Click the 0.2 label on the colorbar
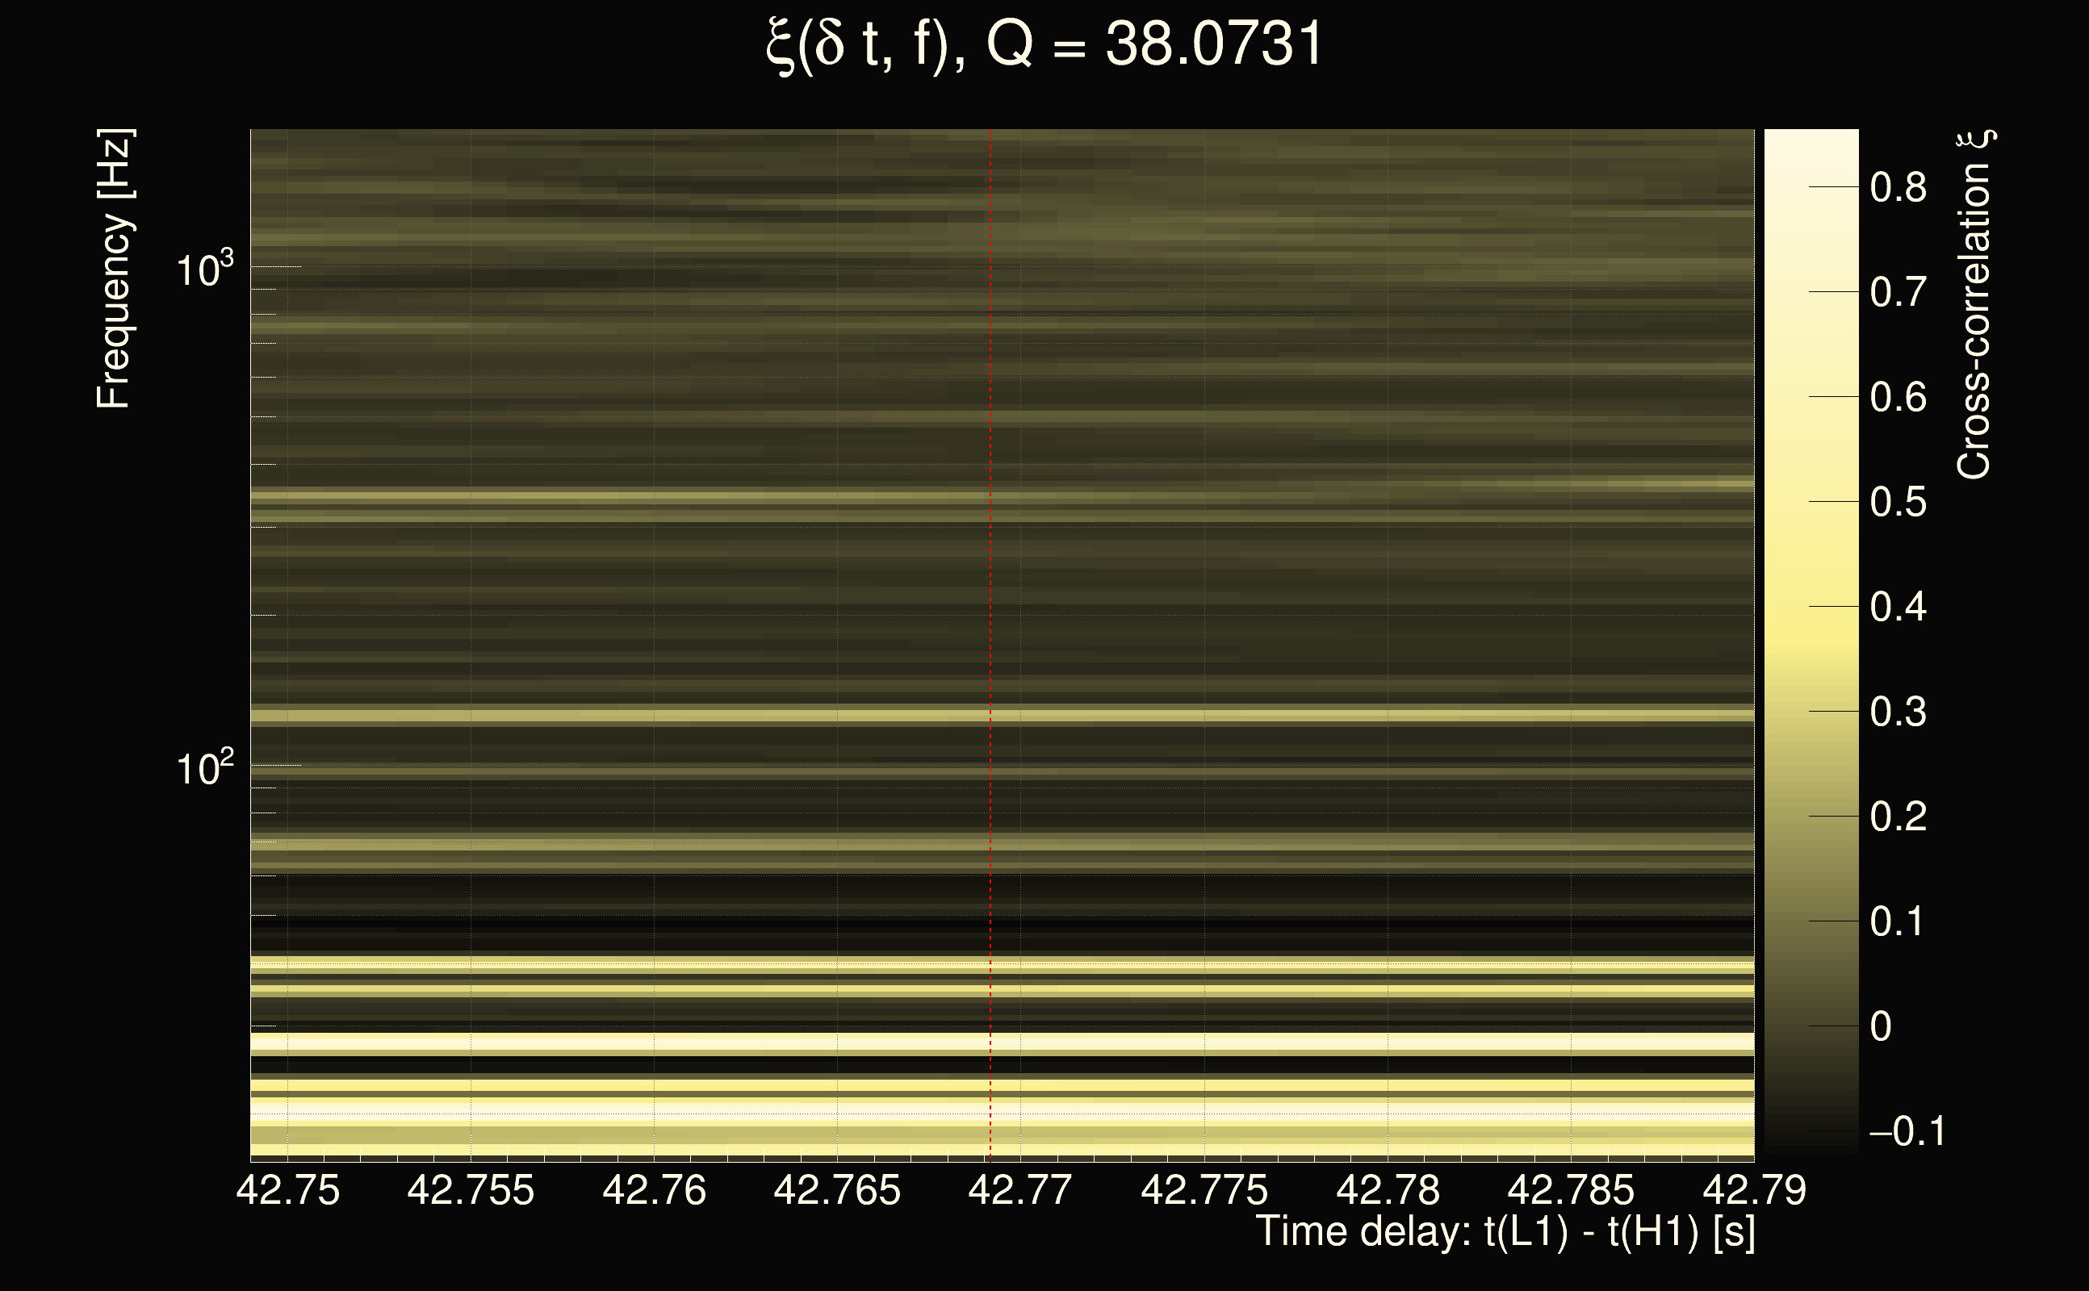Viewport: 2089px width, 1291px height. [1898, 817]
